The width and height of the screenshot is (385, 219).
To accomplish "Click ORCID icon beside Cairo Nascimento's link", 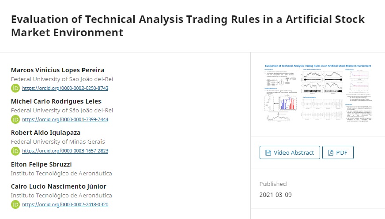I will [15, 204].
